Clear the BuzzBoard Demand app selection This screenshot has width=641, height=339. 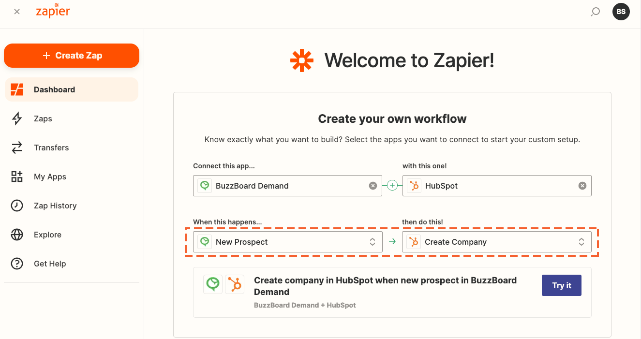[x=373, y=186]
